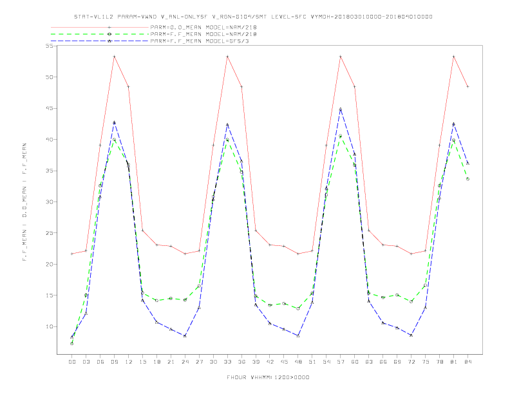Click the green circle marker at hour 48
The width and height of the screenshot is (510, 394).
click(298, 308)
